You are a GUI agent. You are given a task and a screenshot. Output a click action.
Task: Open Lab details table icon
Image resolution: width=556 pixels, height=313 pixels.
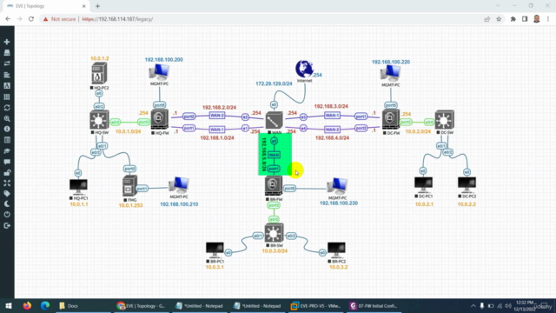pyautogui.click(x=7, y=140)
